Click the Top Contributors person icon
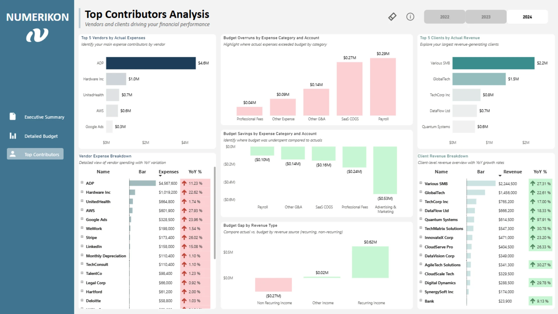 (x=12, y=154)
